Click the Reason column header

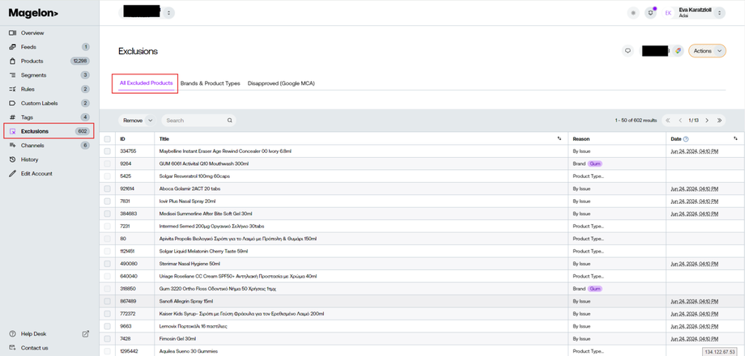click(581, 139)
